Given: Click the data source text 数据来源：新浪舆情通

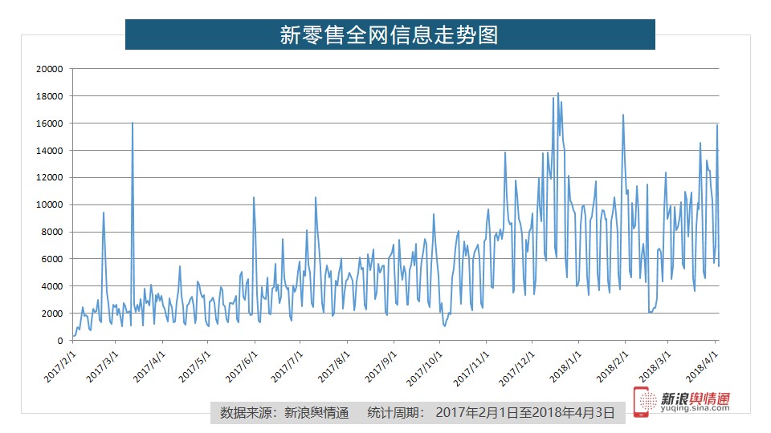Looking at the screenshot, I should tap(284, 413).
